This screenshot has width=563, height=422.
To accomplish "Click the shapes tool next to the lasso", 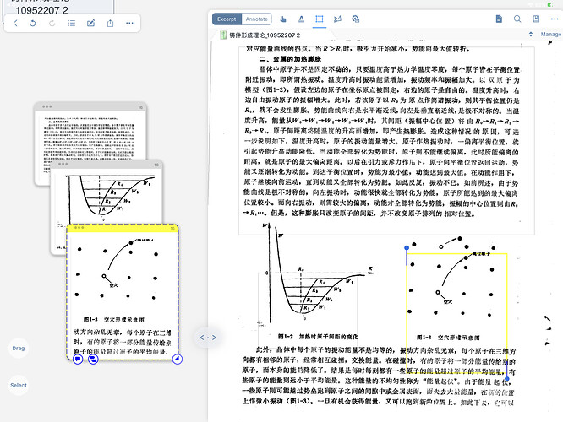I will click(355, 19).
